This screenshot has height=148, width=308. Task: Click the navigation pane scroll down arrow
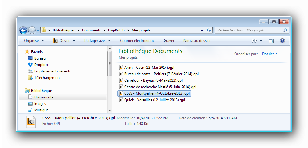[x=110, y=111]
